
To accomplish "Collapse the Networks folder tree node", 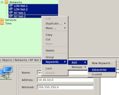I will click(x=2, y=2).
